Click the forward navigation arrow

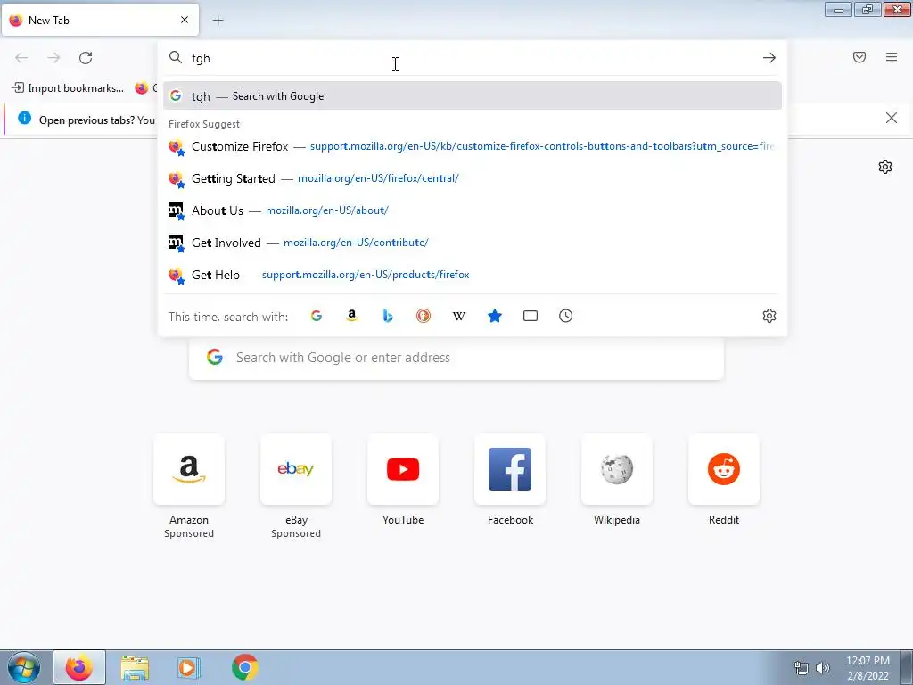point(53,58)
